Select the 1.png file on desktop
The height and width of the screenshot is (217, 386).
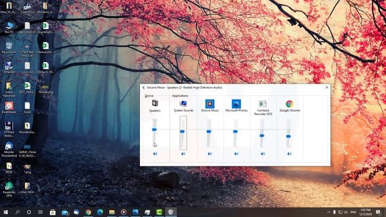27,169
